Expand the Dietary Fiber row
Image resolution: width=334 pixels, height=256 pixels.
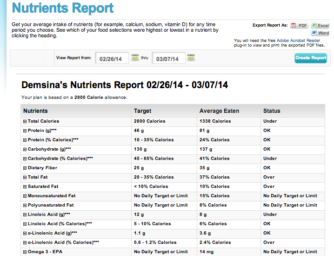25,168
